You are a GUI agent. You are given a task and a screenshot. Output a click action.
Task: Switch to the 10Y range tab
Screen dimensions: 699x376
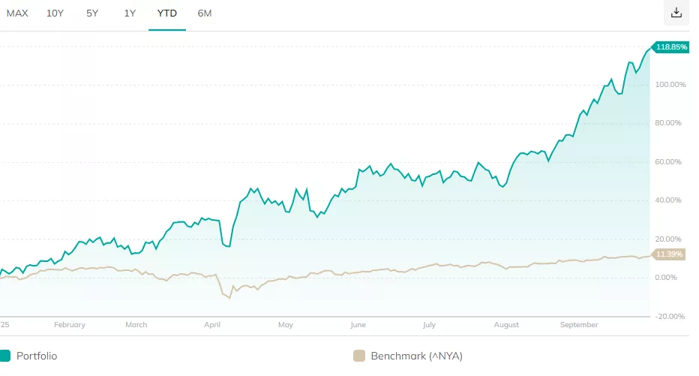click(55, 13)
